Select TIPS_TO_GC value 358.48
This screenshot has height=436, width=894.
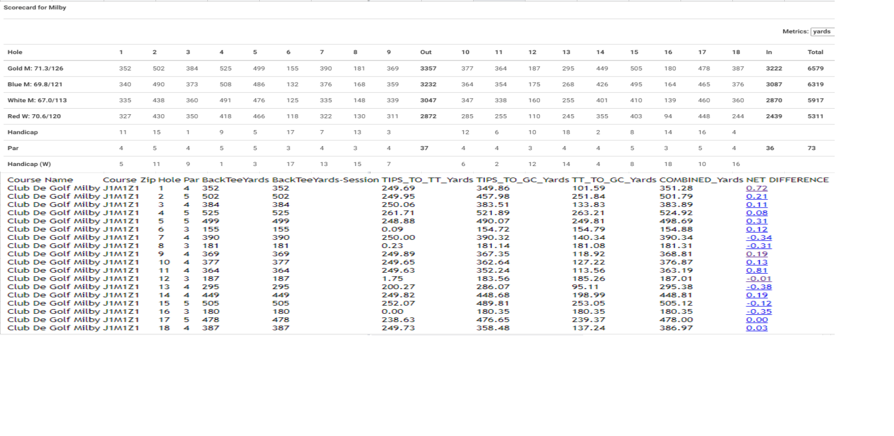[493, 328]
